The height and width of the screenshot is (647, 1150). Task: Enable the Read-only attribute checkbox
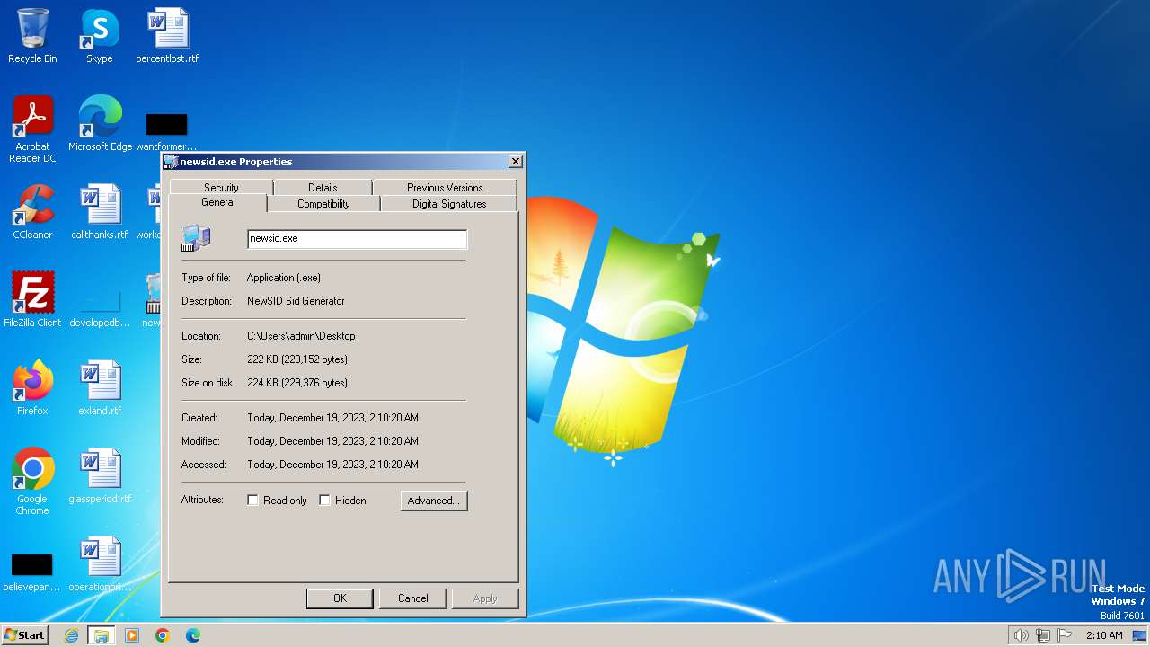[252, 501]
